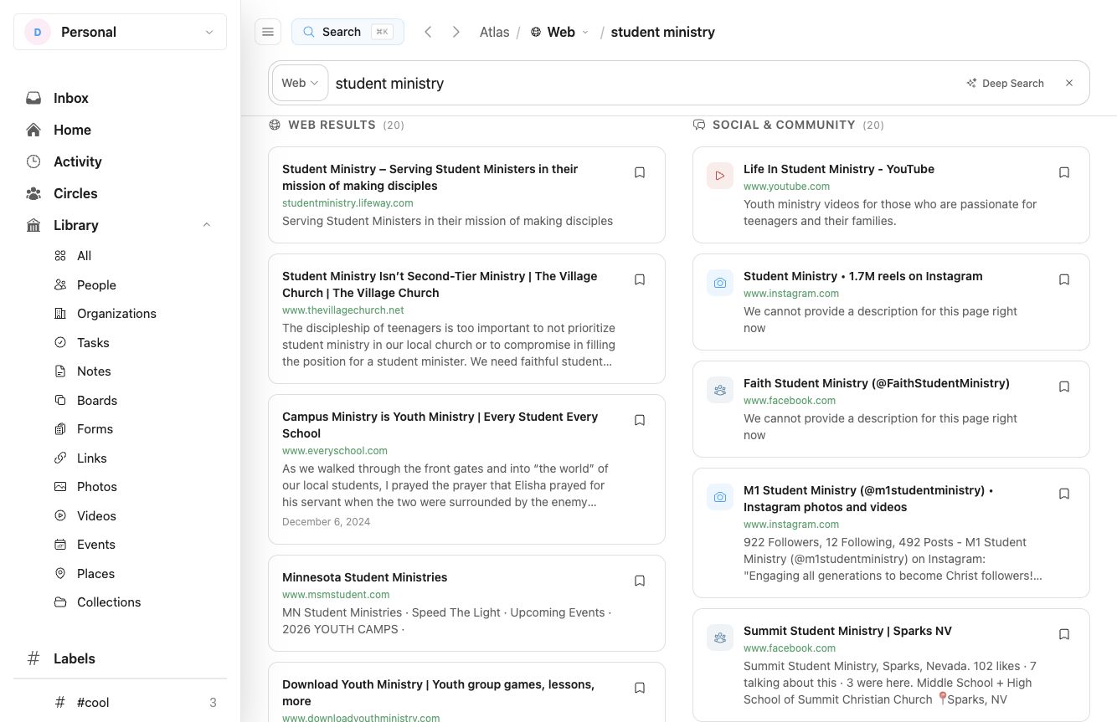Screen dimensions: 1117x722
Task: Select Photos under Library
Action: click(x=134, y=487)
